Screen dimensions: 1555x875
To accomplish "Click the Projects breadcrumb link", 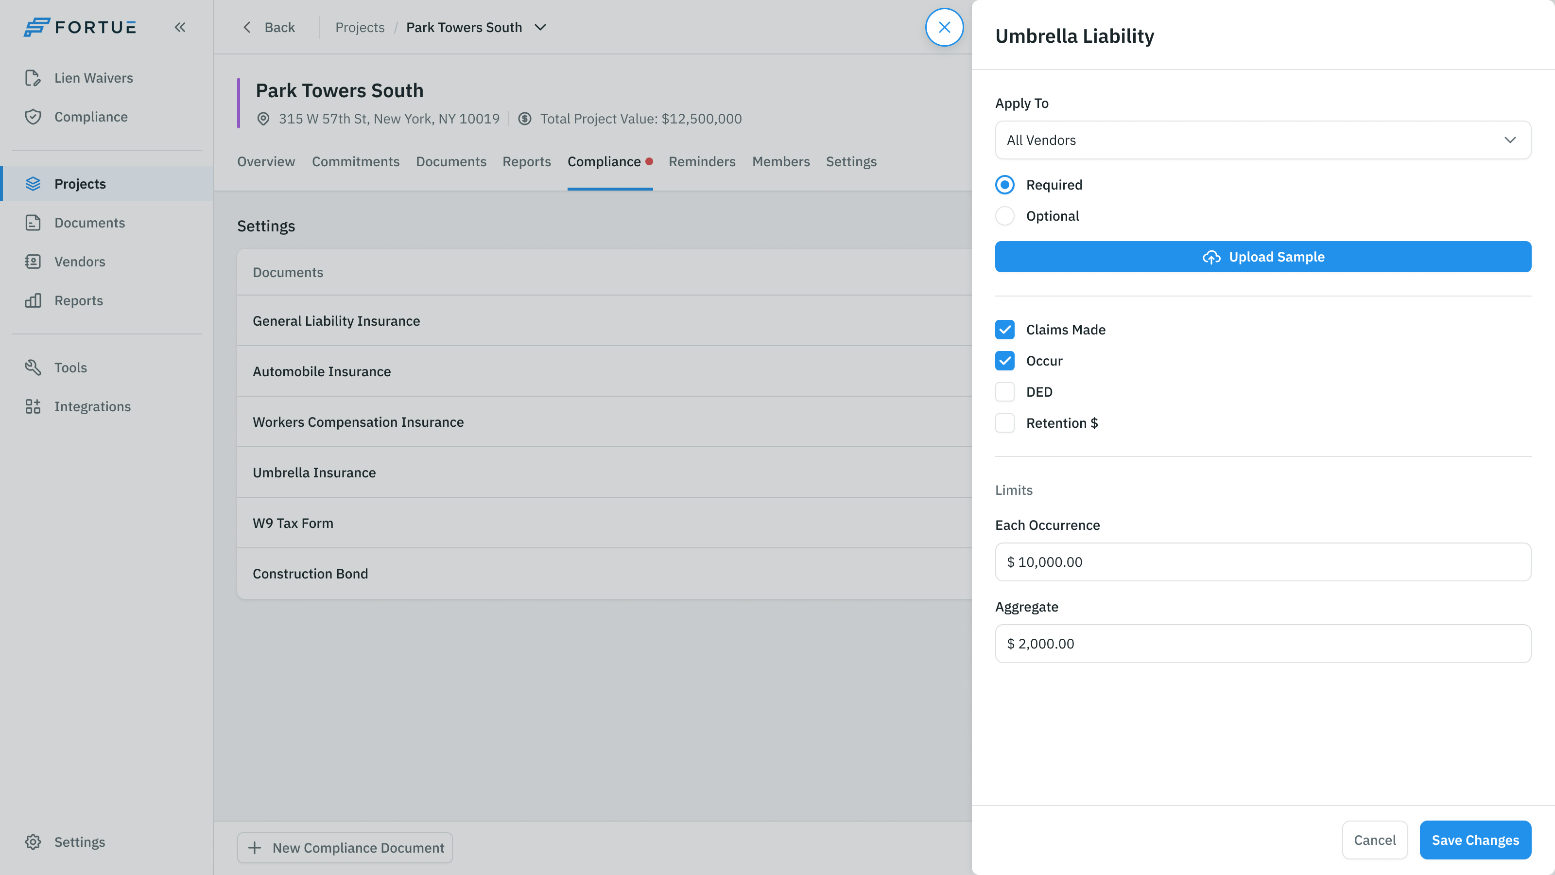I will [x=360, y=27].
